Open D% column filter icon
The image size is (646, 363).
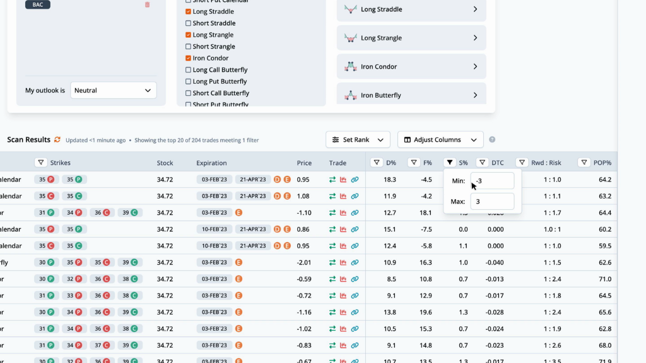pos(377,163)
